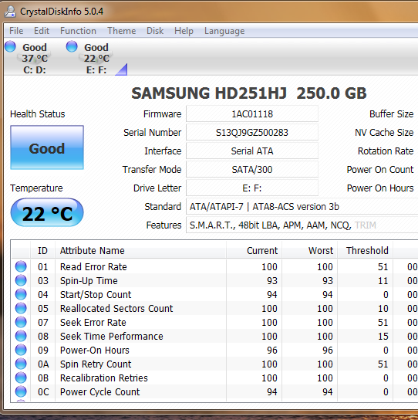Click the Interface field Serial ATA
The height and width of the screenshot is (420, 418).
[x=252, y=151]
